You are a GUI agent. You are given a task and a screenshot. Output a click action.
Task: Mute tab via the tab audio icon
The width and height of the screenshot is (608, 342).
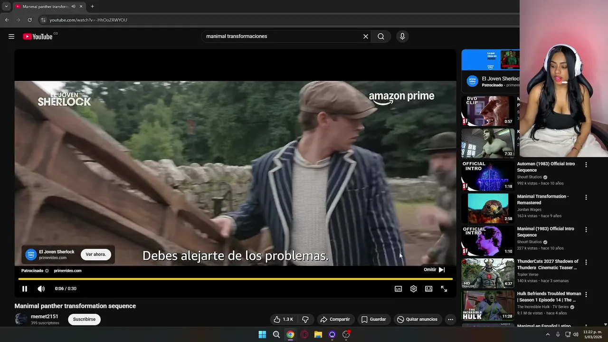73,7
